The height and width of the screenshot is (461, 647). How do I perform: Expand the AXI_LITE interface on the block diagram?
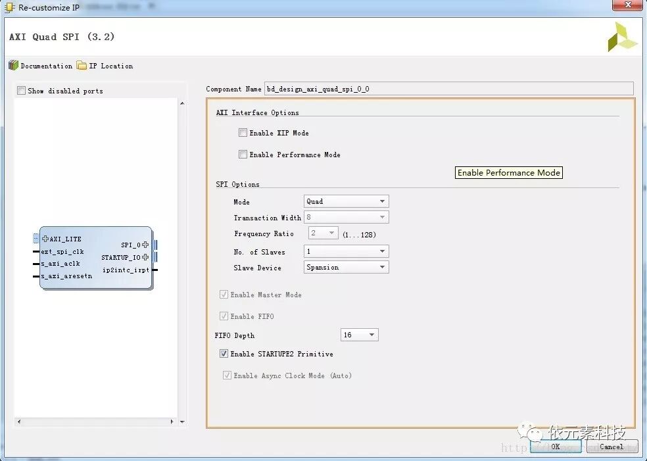pos(44,239)
